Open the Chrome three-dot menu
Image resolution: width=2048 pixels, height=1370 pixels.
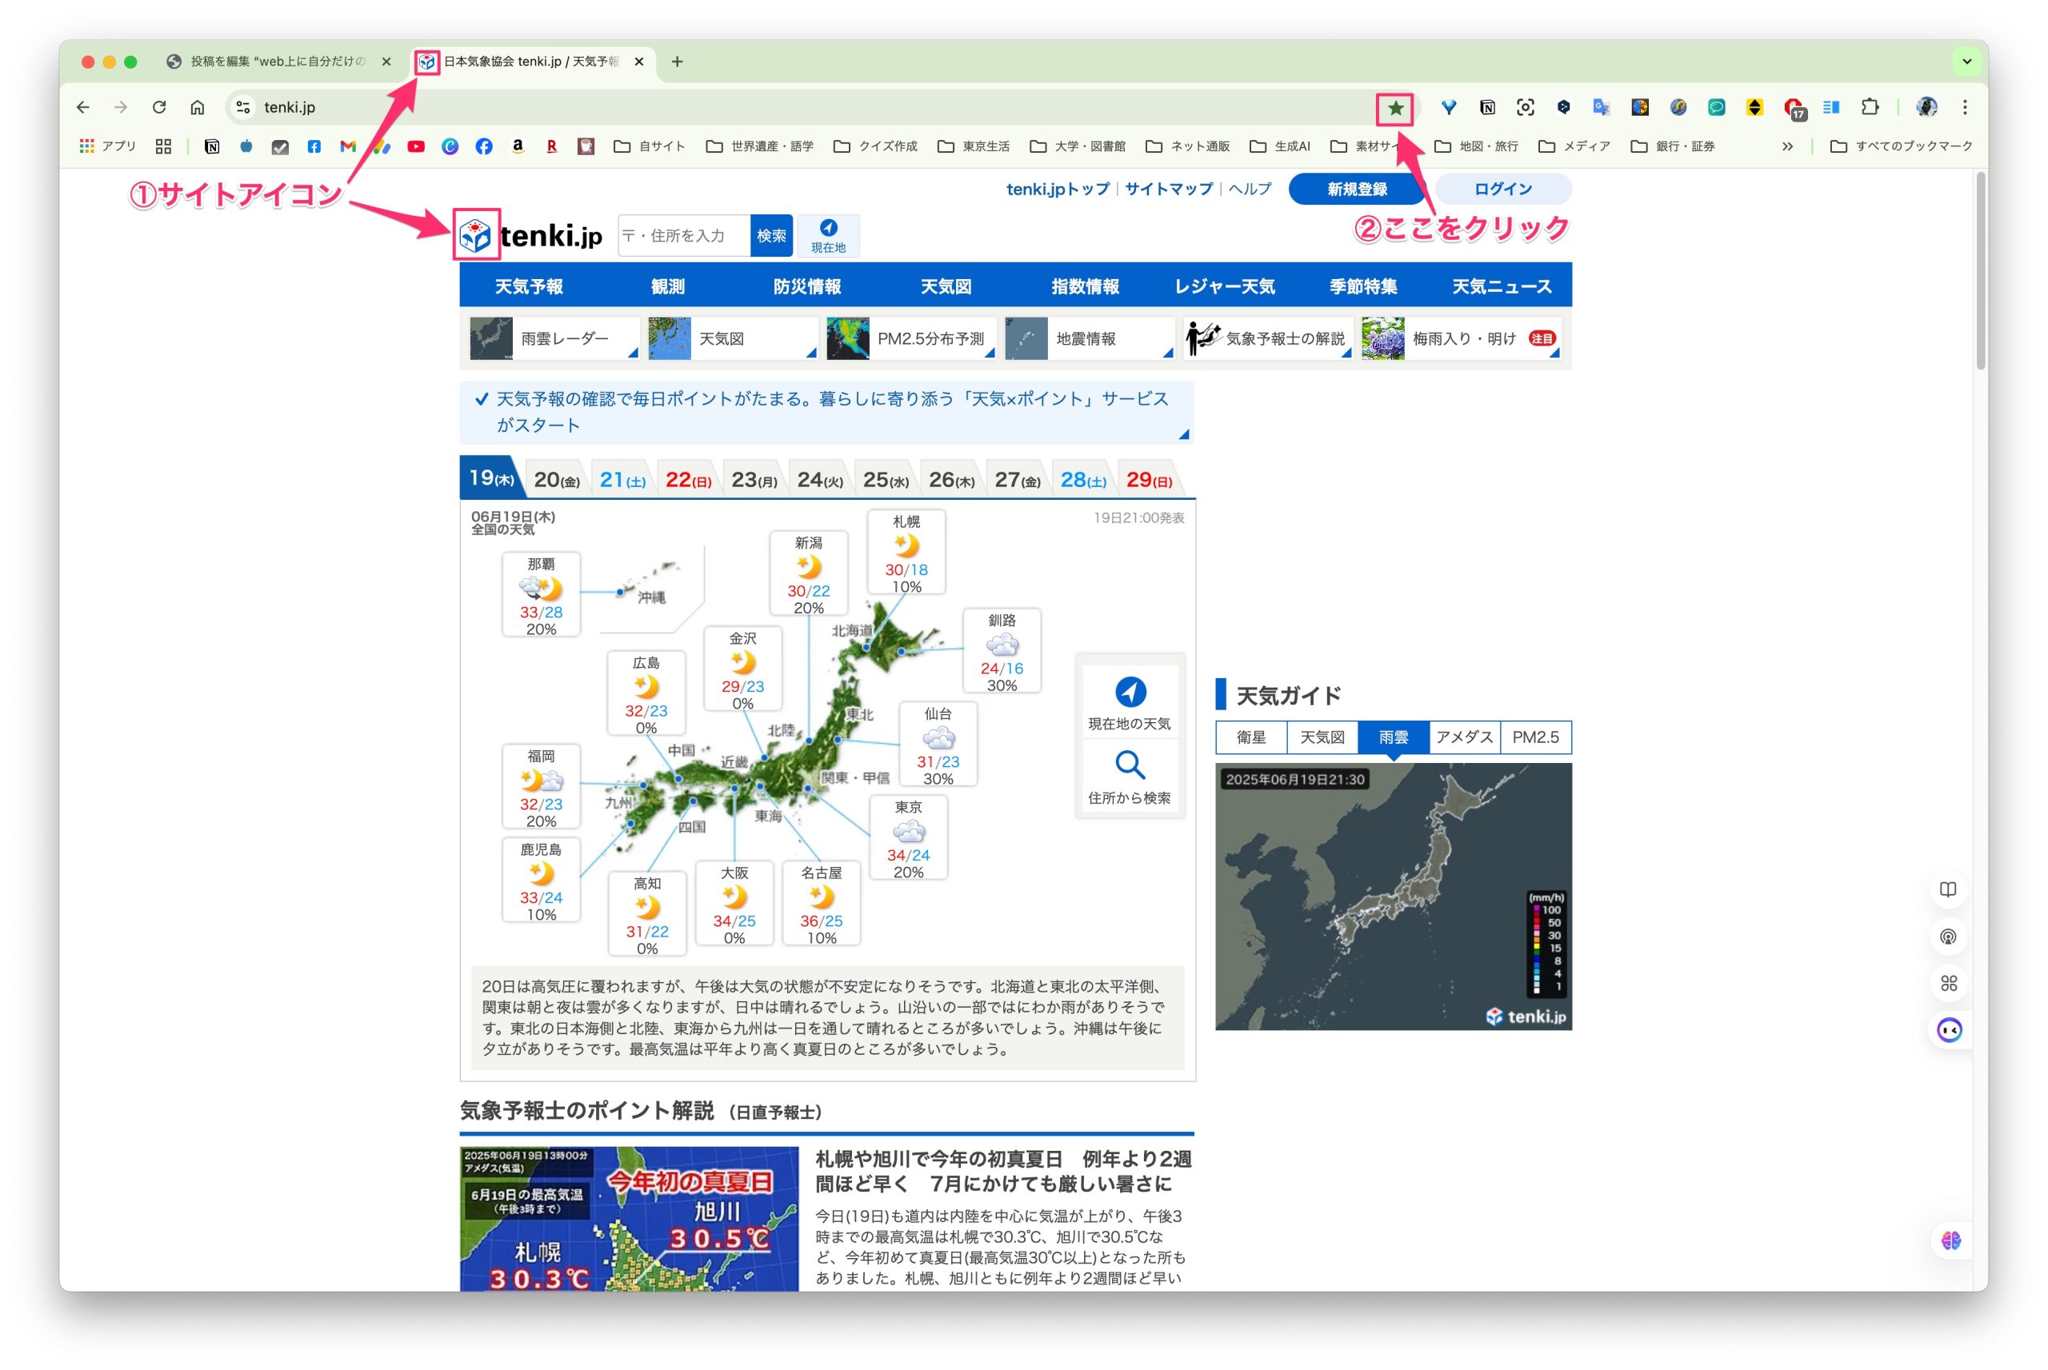[x=1965, y=107]
